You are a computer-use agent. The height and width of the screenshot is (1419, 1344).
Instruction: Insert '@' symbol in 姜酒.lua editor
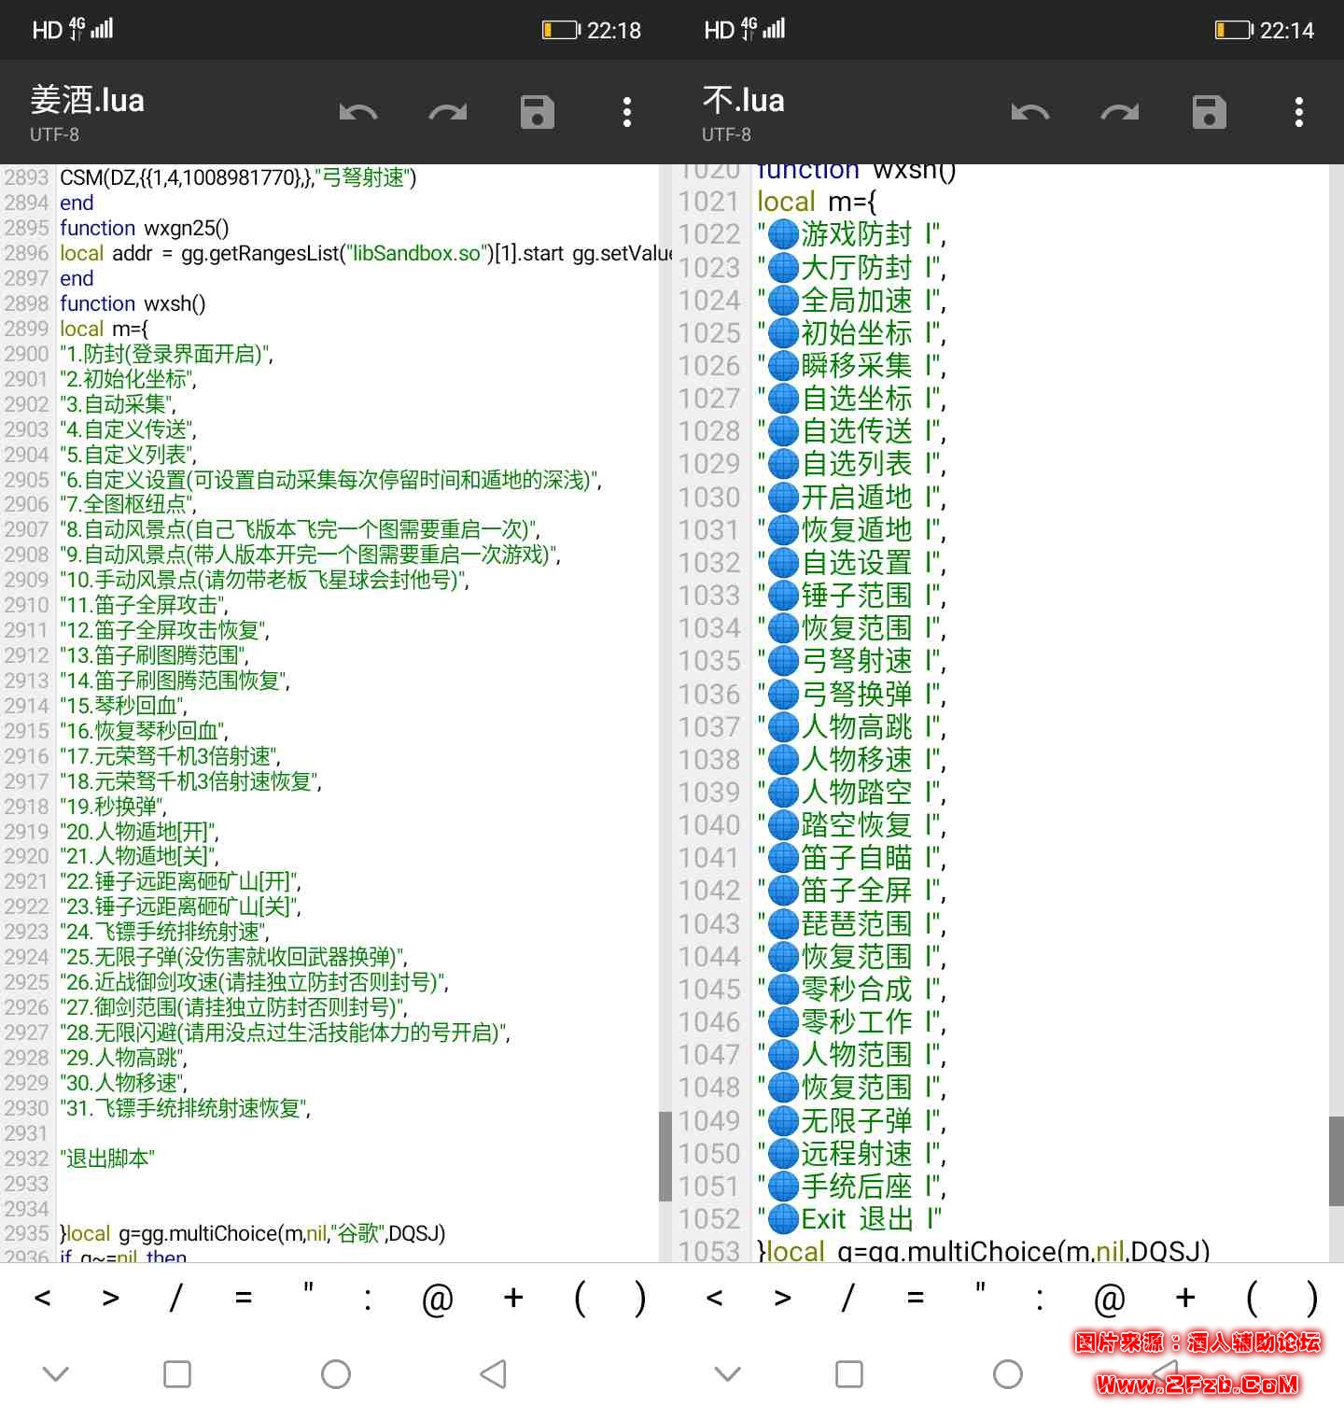[x=437, y=1299]
